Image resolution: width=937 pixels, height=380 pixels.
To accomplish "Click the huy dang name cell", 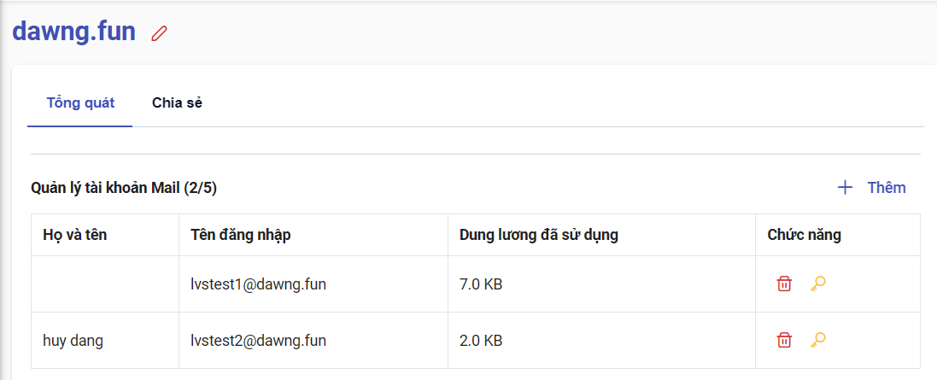I will (x=73, y=341).
